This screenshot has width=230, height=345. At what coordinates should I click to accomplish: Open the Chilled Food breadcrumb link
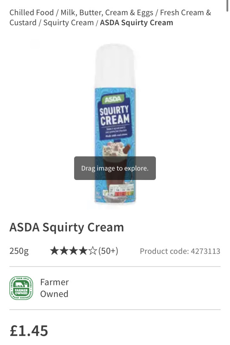pyautogui.click(x=32, y=12)
